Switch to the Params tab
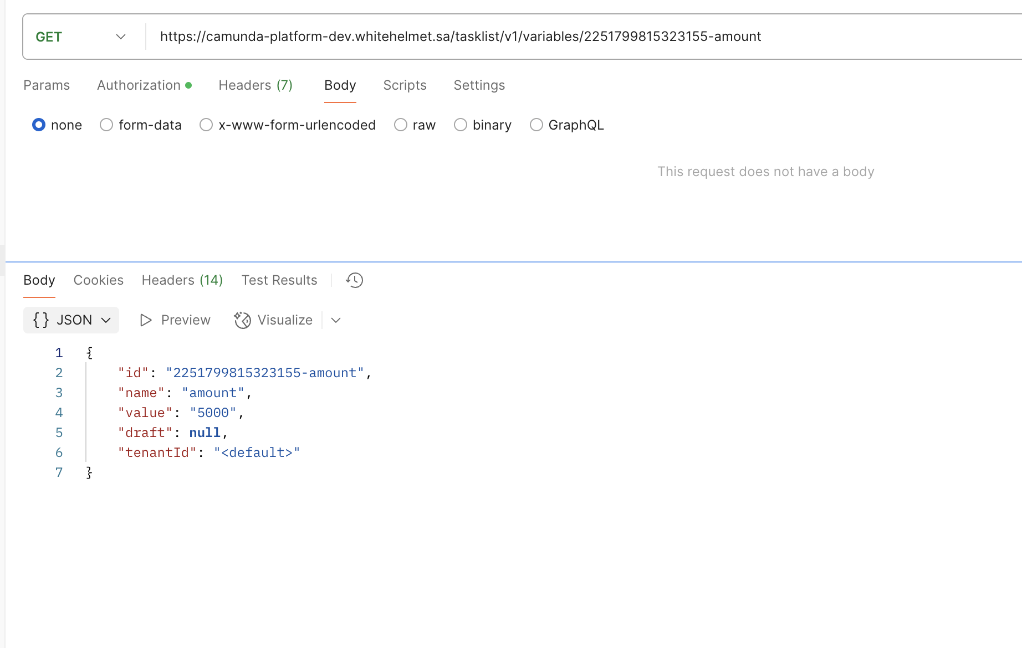 [x=47, y=85]
